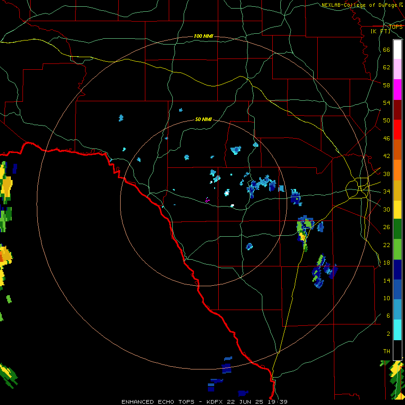Screen dimensions: 405x405
Task: Click the 2 value on the legend
Action: 388,334
